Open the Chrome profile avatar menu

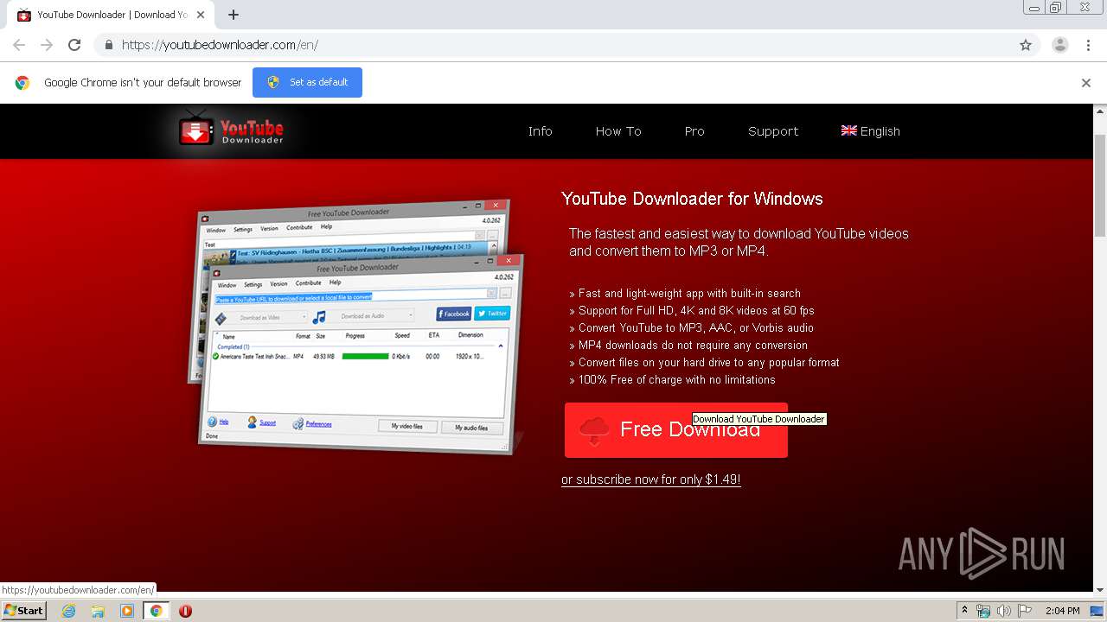(x=1059, y=45)
